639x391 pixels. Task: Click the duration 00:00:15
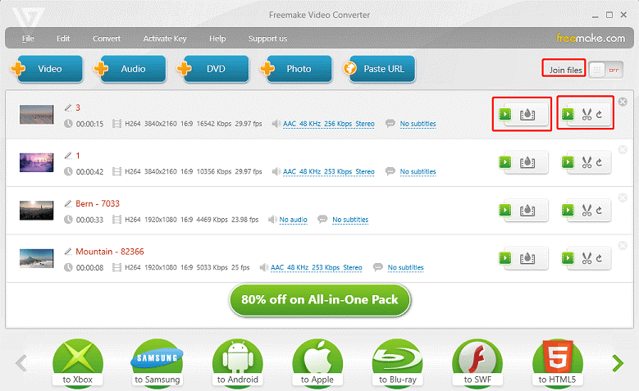click(x=89, y=124)
